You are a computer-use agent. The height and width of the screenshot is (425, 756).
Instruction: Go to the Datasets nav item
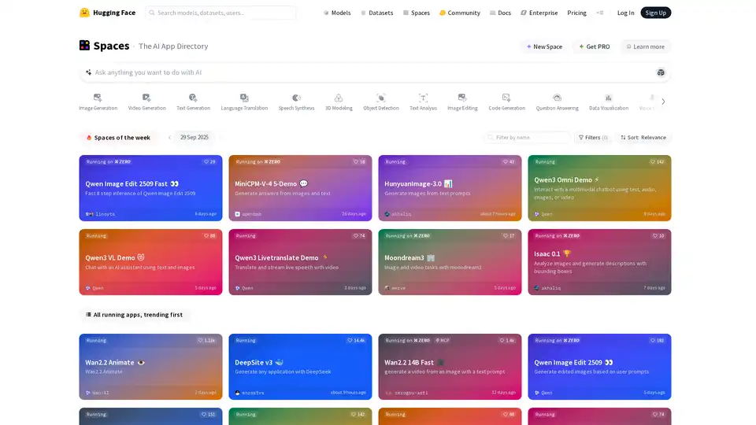pyautogui.click(x=378, y=13)
